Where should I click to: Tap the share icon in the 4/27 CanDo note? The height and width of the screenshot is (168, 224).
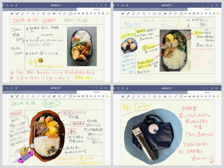[122, 88]
